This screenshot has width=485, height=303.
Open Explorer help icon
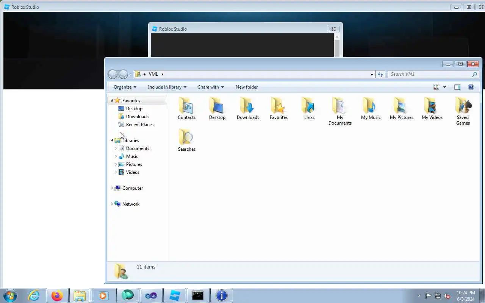coord(471,87)
